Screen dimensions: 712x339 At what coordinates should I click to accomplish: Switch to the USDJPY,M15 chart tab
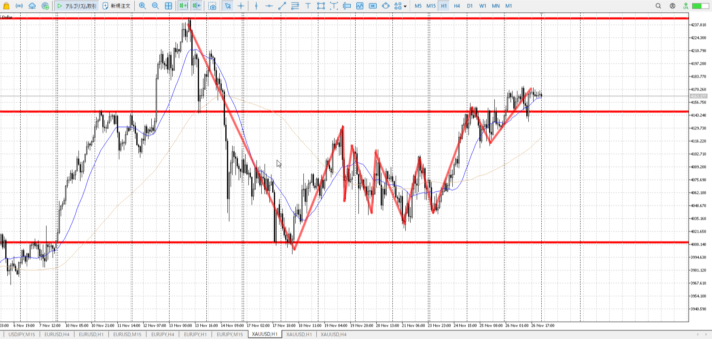[22, 334]
